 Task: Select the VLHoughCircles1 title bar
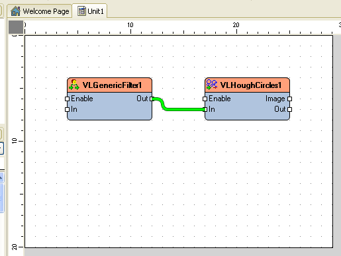(x=247, y=85)
